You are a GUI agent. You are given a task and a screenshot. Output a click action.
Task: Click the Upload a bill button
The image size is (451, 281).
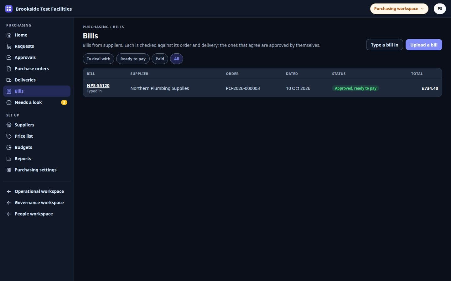coord(424,45)
